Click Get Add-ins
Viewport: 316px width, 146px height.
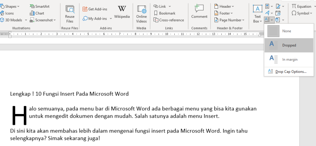pyautogui.click(x=95, y=9)
